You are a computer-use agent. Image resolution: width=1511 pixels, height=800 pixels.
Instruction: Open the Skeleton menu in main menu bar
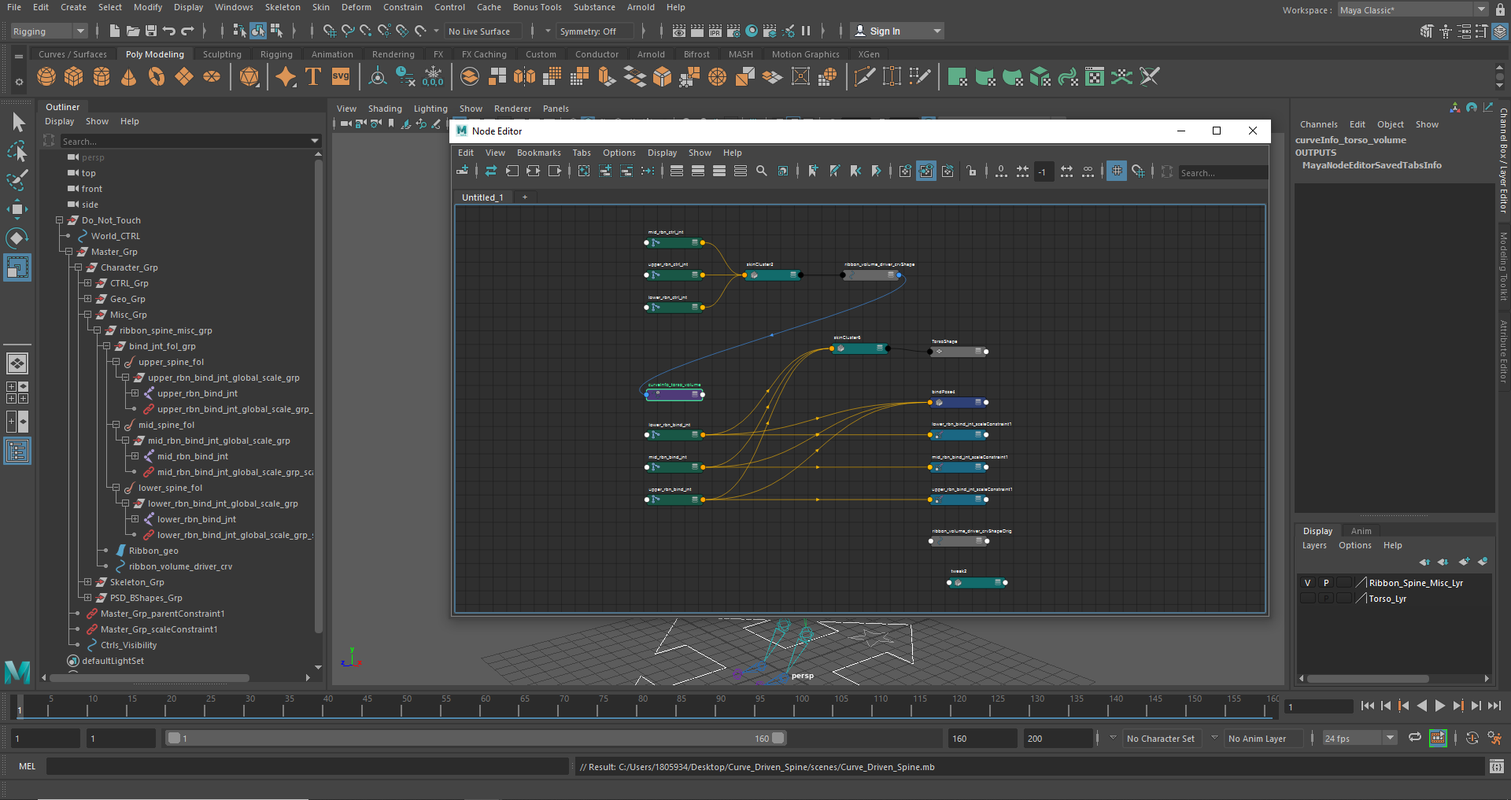coord(283,7)
